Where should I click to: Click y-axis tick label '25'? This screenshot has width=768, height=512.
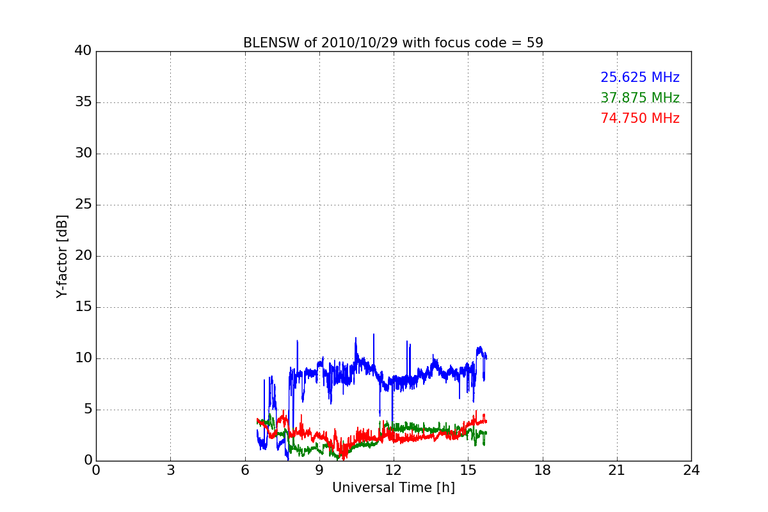pyautogui.click(x=83, y=205)
